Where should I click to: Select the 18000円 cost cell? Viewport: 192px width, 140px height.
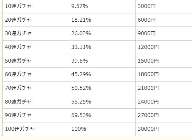(x=148, y=74)
